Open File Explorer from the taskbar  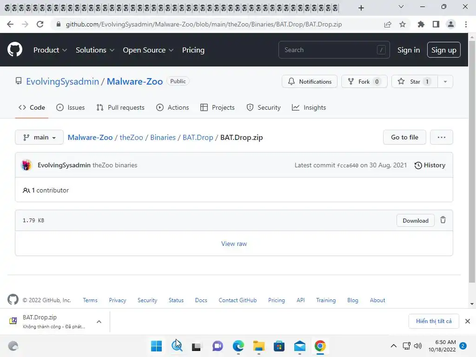point(258,346)
